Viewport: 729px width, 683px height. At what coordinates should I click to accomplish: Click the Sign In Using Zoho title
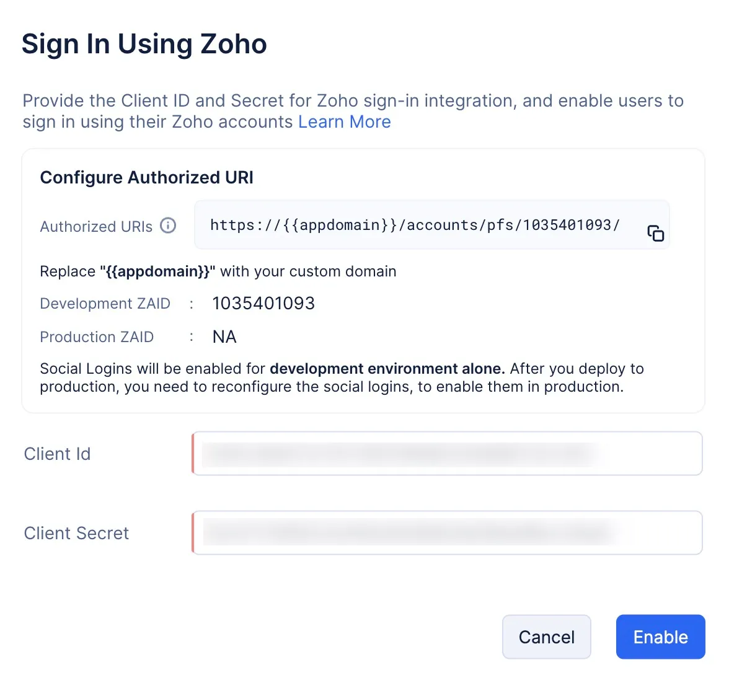(144, 45)
